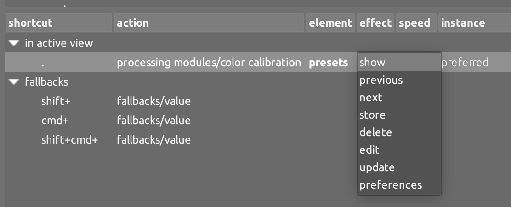Sort by the shortcut column header

pyautogui.click(x=59, y=23)
